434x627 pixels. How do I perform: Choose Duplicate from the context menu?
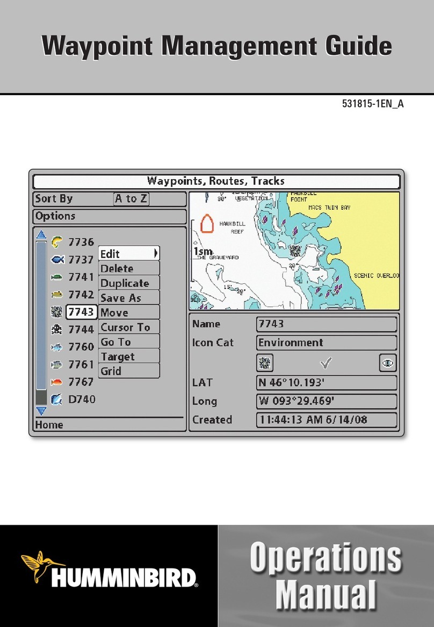tap(129, 283)
